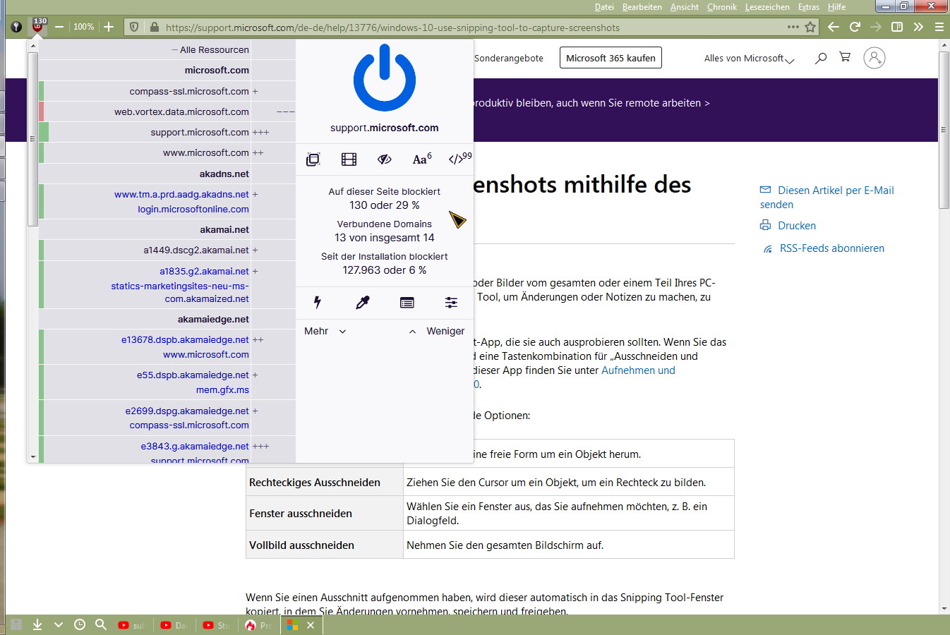Close the active Microsoft tab
The image size is (950, 635).
310,625
